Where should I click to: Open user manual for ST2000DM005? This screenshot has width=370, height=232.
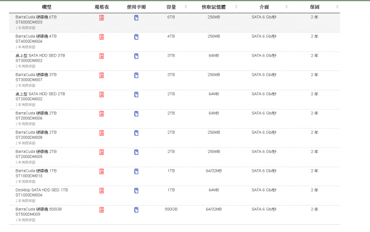[x=136, y=152]
